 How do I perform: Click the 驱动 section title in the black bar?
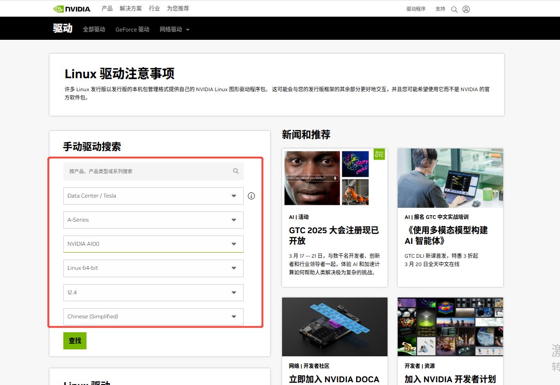point(63,28)
